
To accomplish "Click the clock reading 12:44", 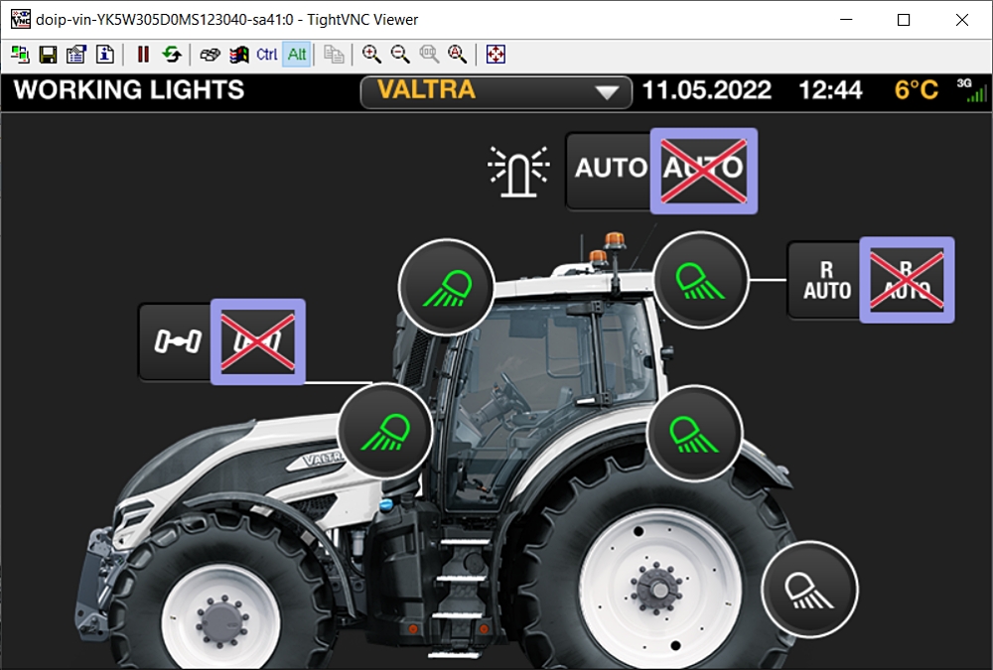I will pyautogui.click(x=830, y=90).
